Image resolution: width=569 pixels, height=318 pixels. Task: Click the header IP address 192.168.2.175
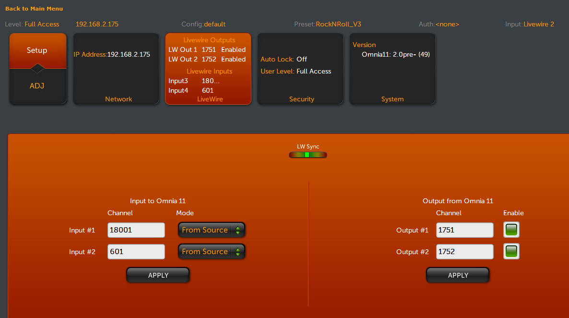[97, 24]
